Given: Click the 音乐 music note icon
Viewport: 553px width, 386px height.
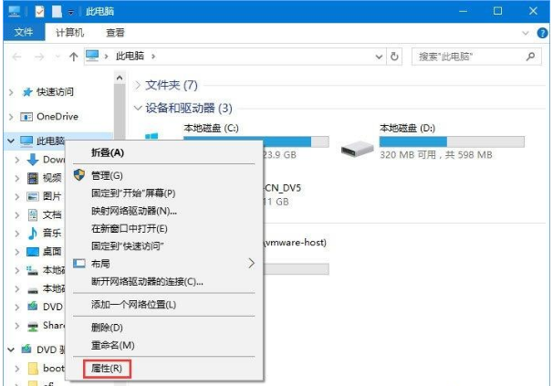Looking at the screenshot, I should (33, 234).
